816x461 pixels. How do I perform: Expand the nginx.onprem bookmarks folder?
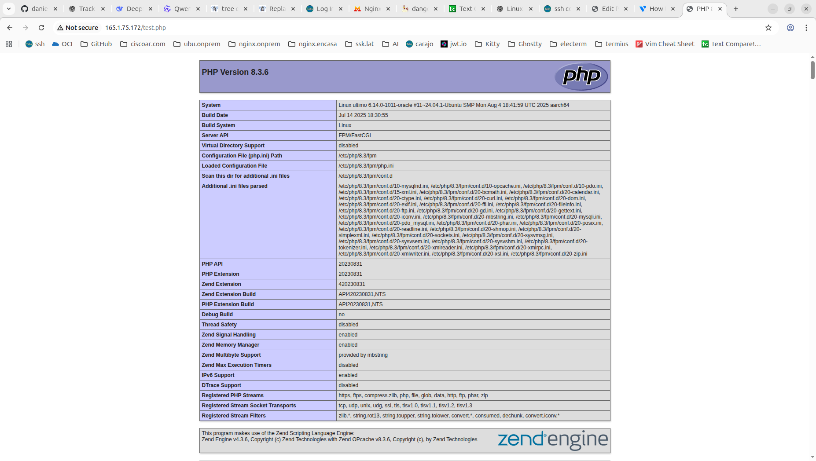tap(254, 44)
